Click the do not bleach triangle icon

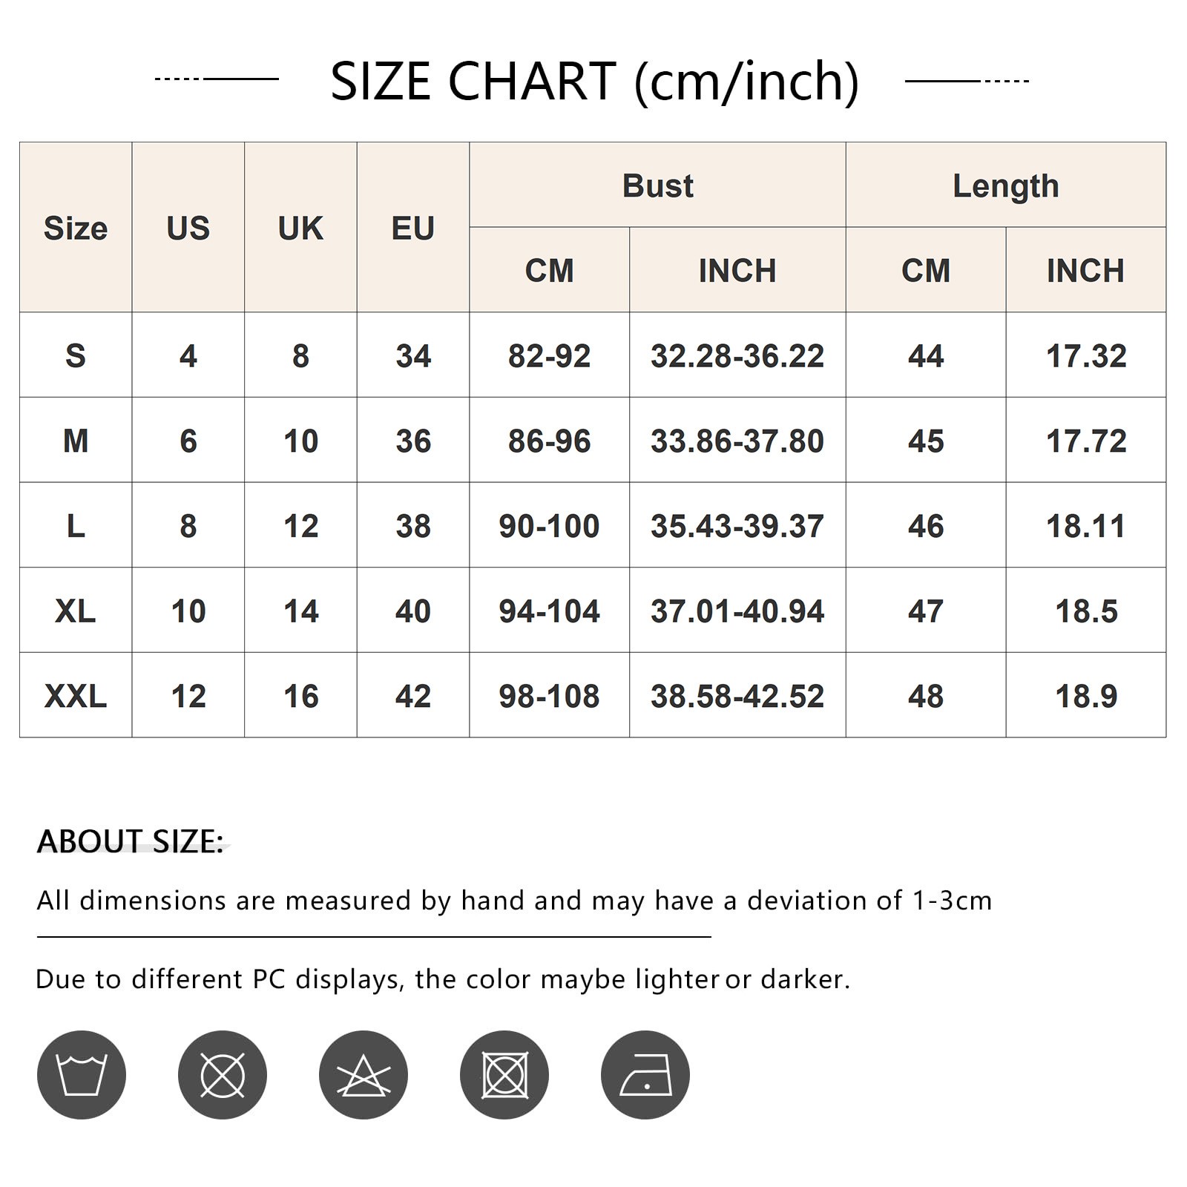pyautogui.click(x=364, y=1075)
